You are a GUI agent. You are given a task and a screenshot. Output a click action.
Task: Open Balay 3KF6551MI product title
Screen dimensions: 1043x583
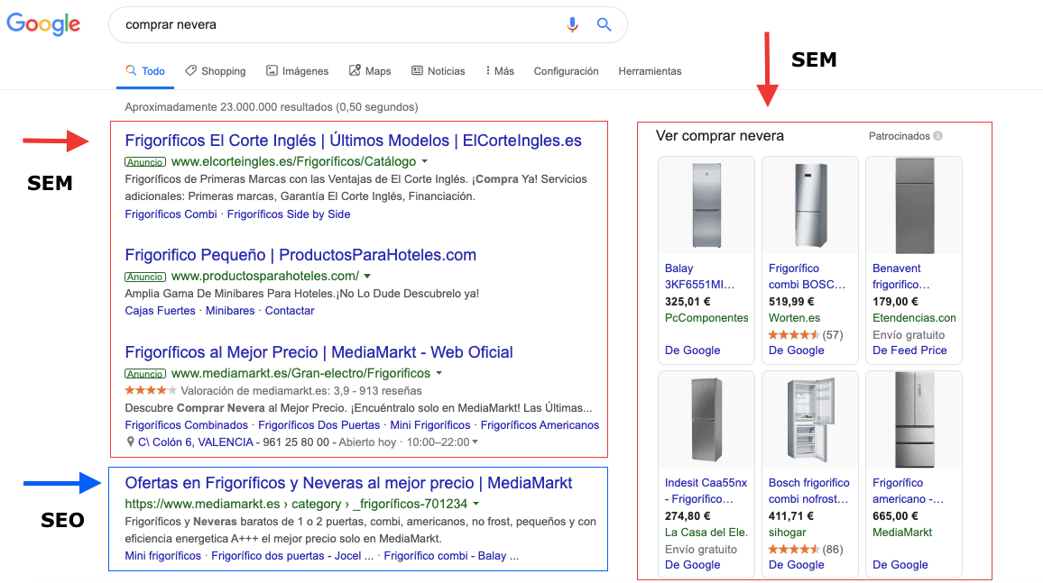(x=700, y=277)
